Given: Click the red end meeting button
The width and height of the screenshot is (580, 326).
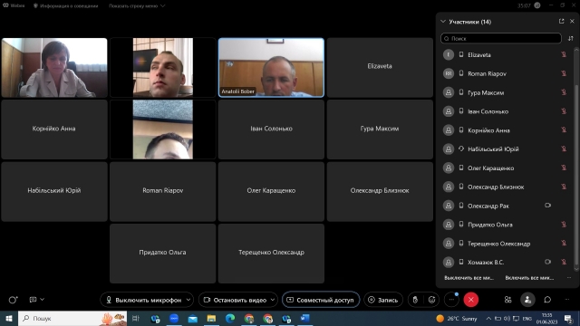Looking at the screenshot, I should 471,300.
